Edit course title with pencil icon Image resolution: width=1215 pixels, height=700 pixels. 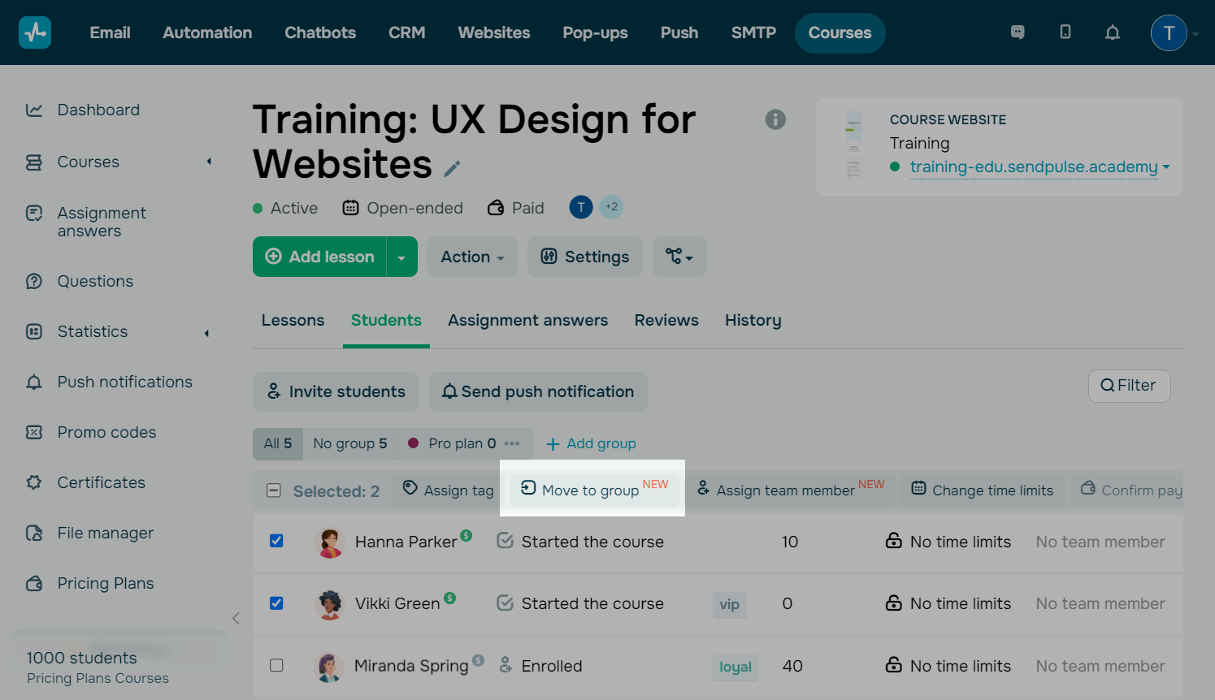[452, 169]
